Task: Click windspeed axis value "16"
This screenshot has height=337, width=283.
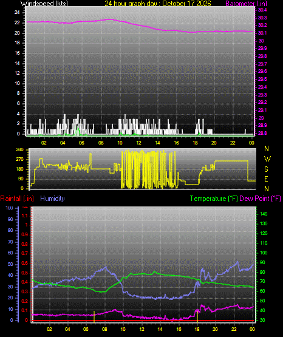Action: pos(17,53)
